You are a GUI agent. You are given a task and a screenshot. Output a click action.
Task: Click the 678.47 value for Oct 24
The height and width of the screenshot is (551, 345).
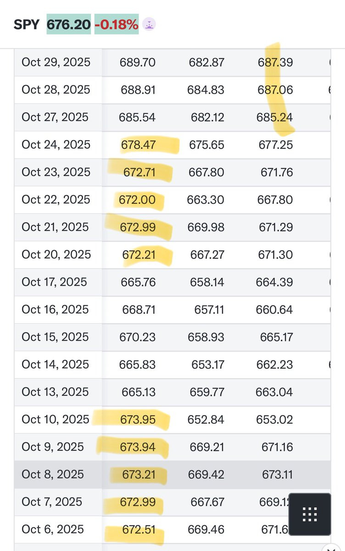pos(138,145)
